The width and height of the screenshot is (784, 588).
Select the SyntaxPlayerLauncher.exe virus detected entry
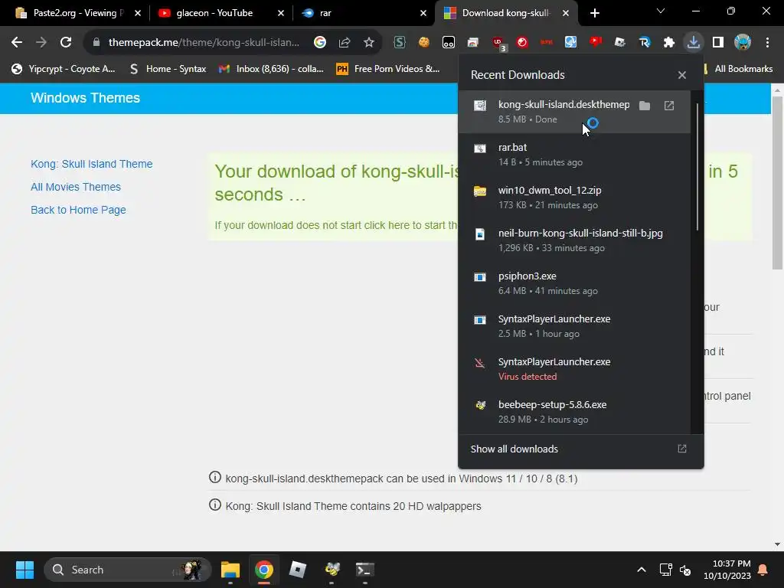click(574, 370)
